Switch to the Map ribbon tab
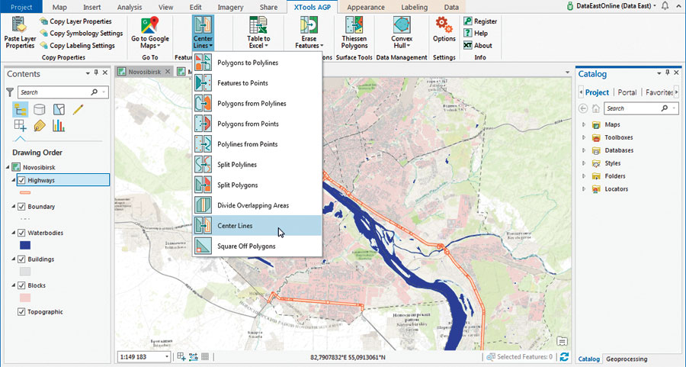Image resolution: width=686 pixels, height=367 pixels. click(59, 7)
